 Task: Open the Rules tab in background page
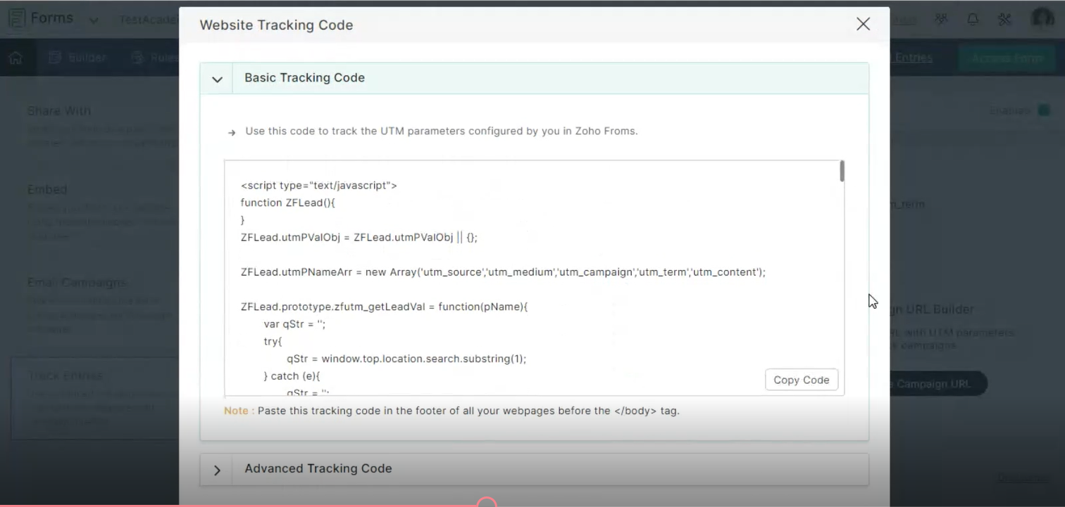tap(155, 58)
